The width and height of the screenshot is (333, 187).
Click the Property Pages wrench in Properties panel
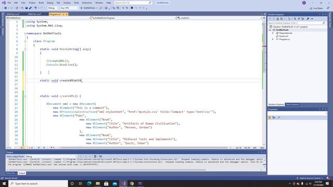pos(279,118)
